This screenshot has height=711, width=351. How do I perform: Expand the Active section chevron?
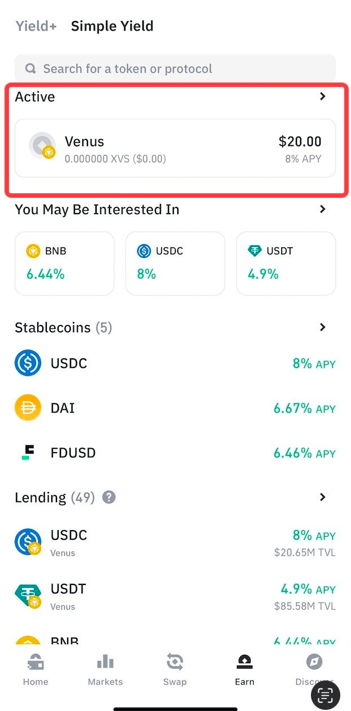[322, 96]
